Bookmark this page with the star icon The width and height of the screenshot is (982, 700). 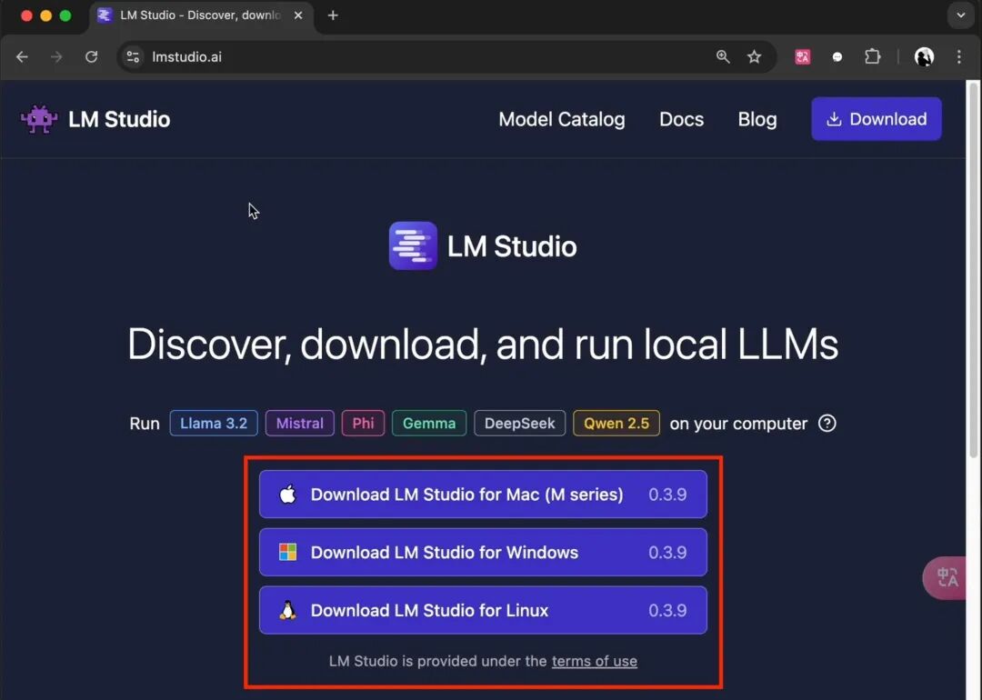[754, 57]
